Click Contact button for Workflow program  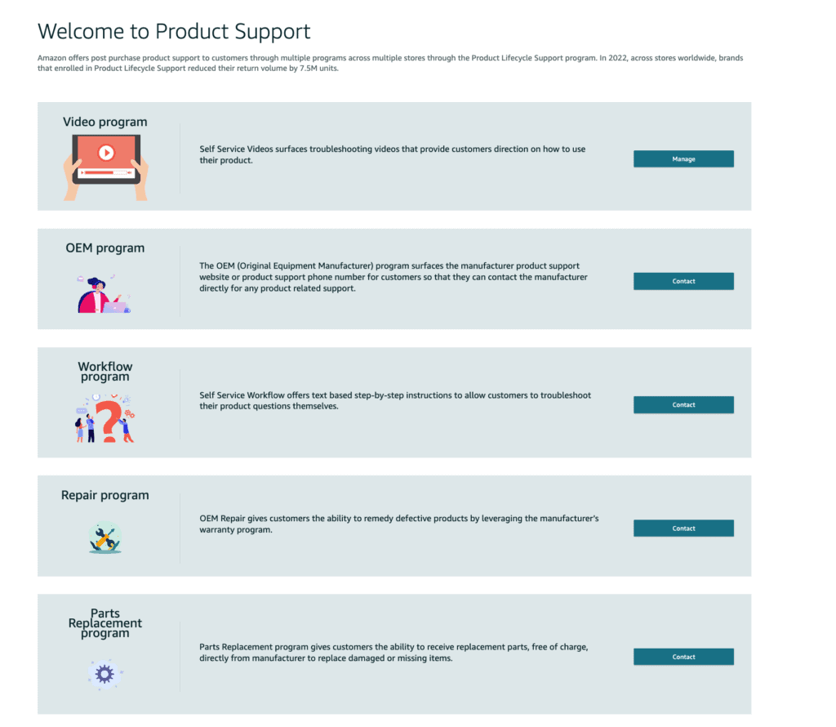[x=683, y=405]
